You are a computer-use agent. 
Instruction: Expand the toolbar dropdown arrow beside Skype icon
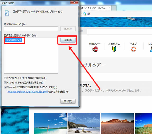coord(81,14)
